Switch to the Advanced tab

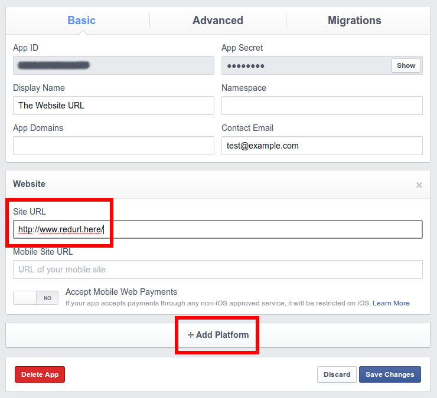click(x=217, y=21)
